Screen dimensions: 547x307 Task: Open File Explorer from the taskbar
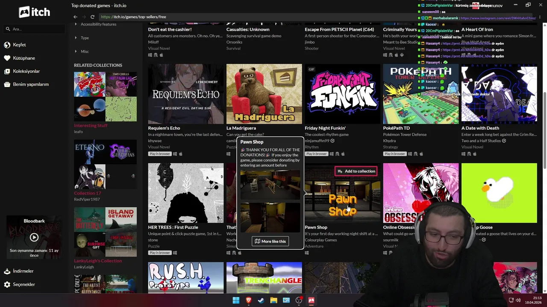(x=273, y=301)
